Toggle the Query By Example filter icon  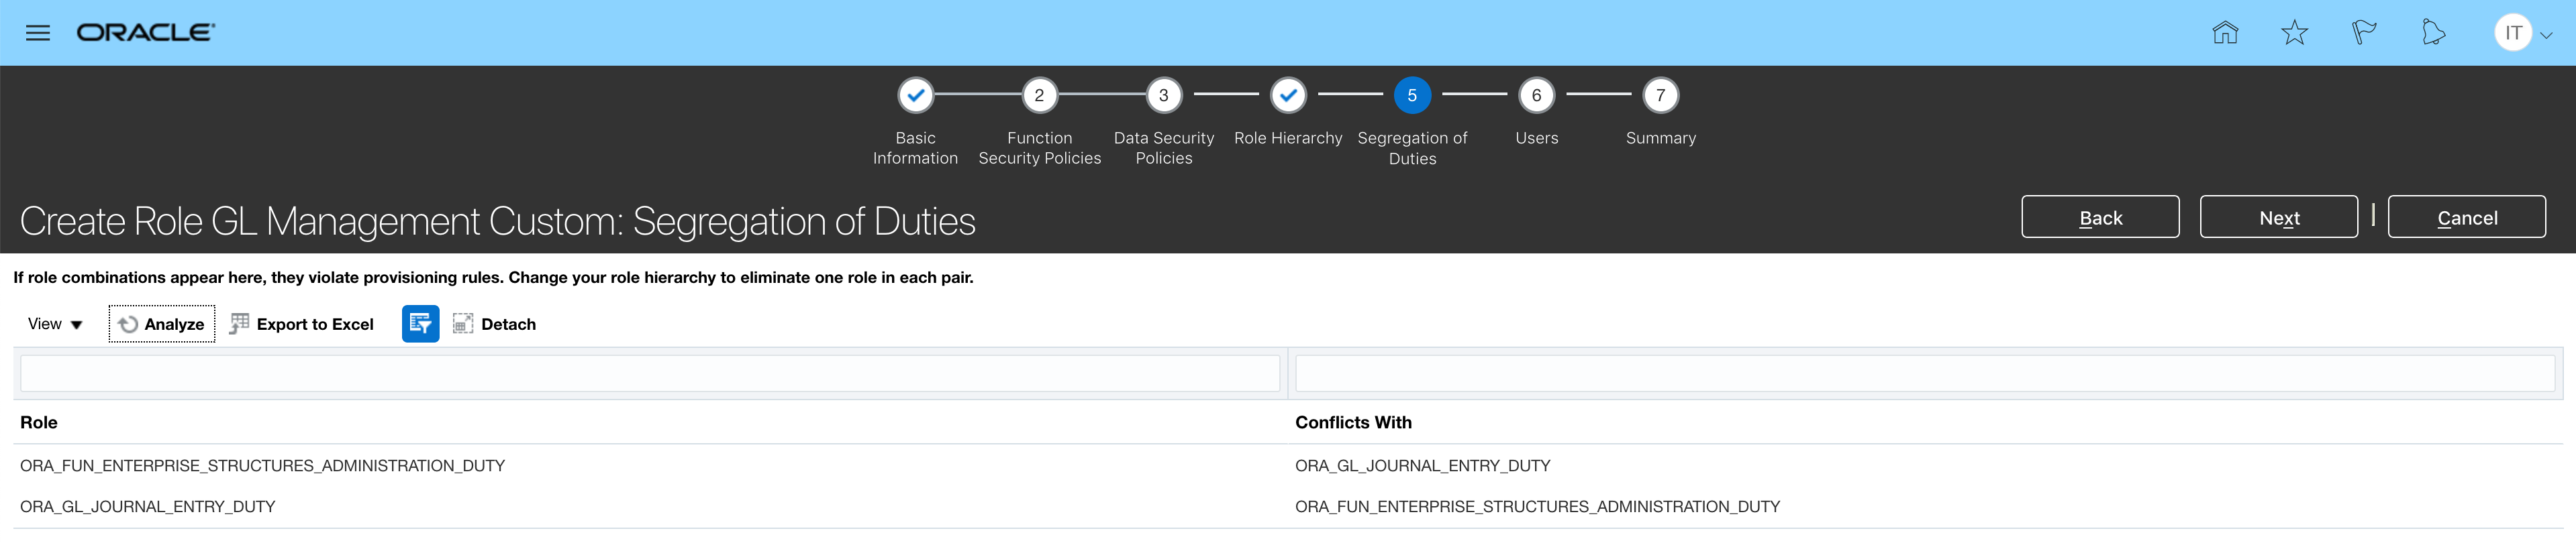click(420, 323)
